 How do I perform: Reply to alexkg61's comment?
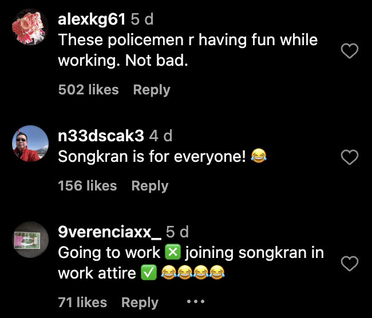tap(152, 90)
